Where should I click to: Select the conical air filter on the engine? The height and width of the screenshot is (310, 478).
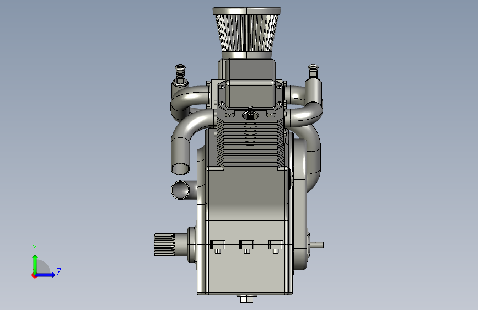point(246,33)
